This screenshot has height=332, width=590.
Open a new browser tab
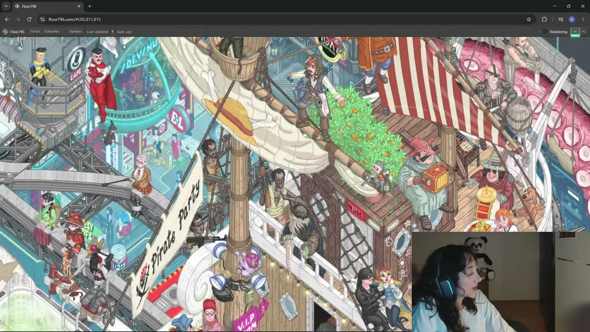point(89,6)
